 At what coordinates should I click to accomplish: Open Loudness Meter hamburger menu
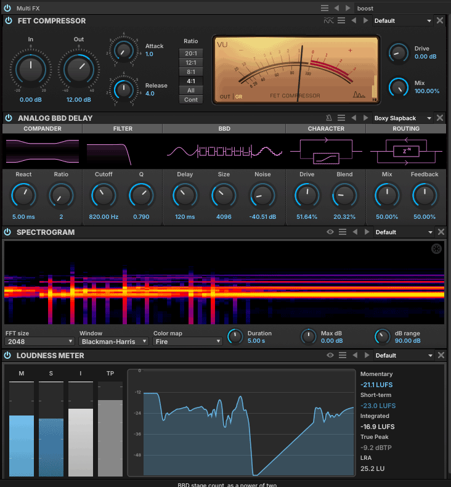tap(343, 355)
